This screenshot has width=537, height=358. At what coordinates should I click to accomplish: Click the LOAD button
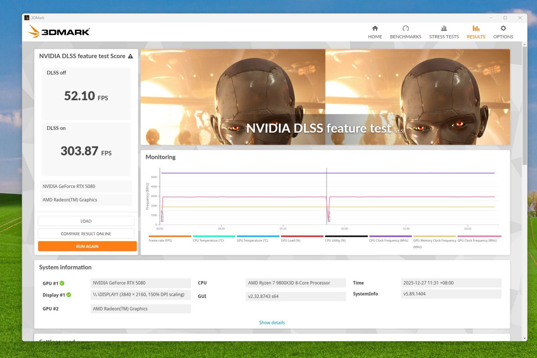(x=86, y=221)
